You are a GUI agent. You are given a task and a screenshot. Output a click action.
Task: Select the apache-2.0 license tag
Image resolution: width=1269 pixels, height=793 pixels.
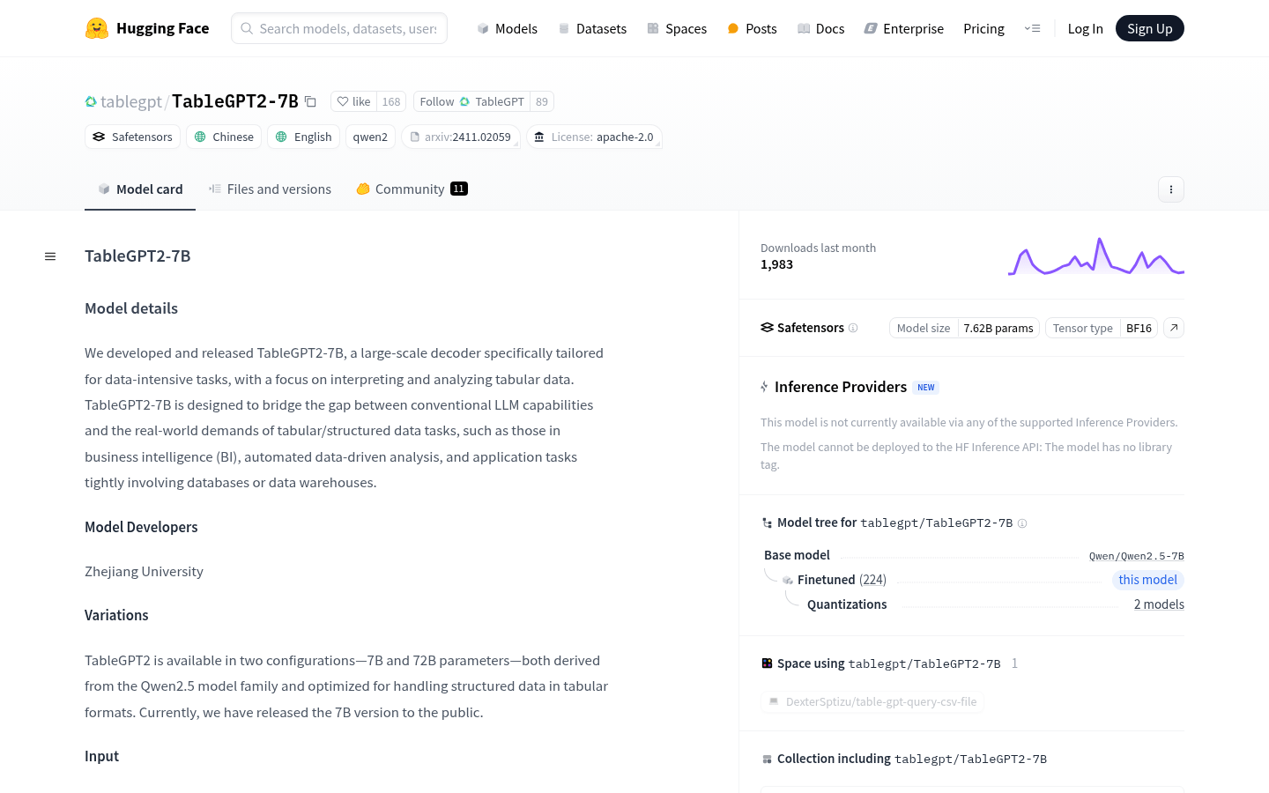click(594, 137)
